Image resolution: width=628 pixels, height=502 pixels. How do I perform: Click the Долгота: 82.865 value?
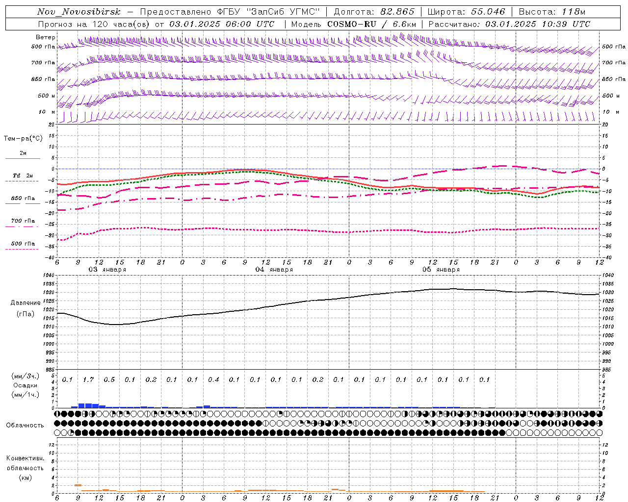tap(374, 12)
